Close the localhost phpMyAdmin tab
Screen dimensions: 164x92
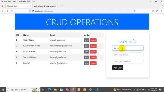click(x=57, y=6)
